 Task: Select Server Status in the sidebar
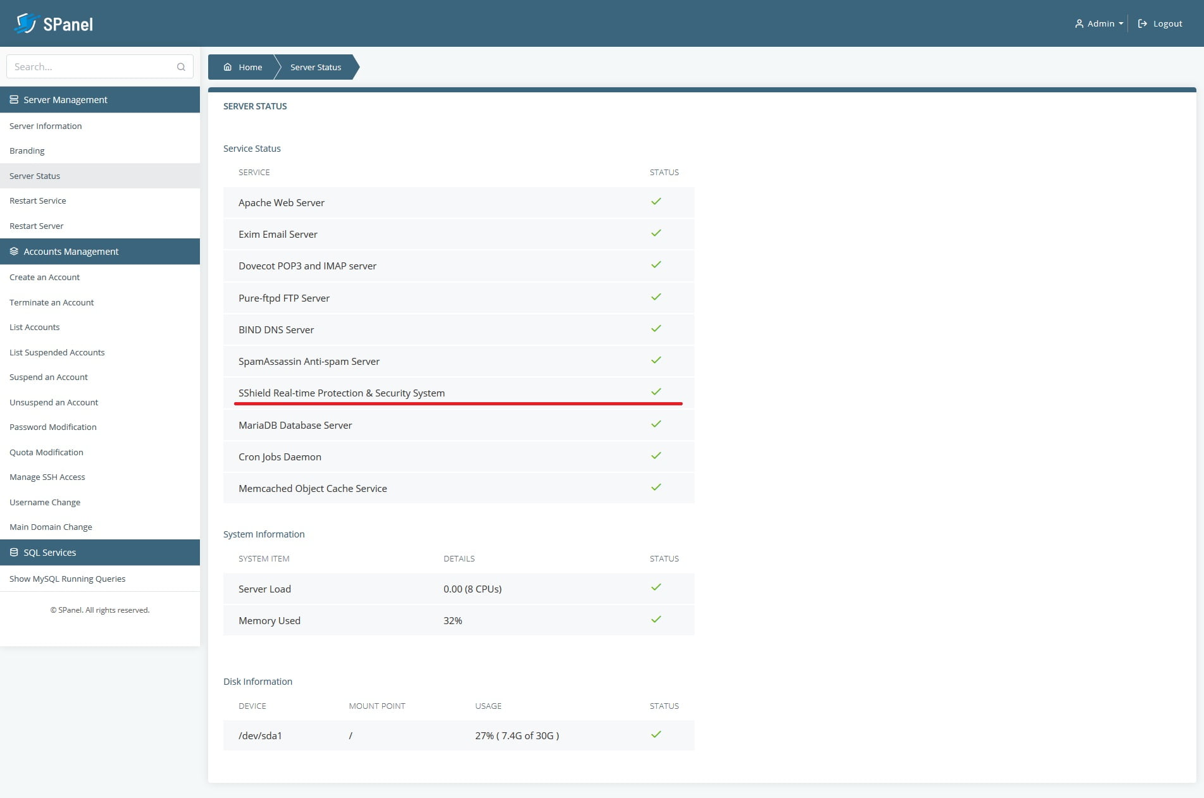coord(35,176)
